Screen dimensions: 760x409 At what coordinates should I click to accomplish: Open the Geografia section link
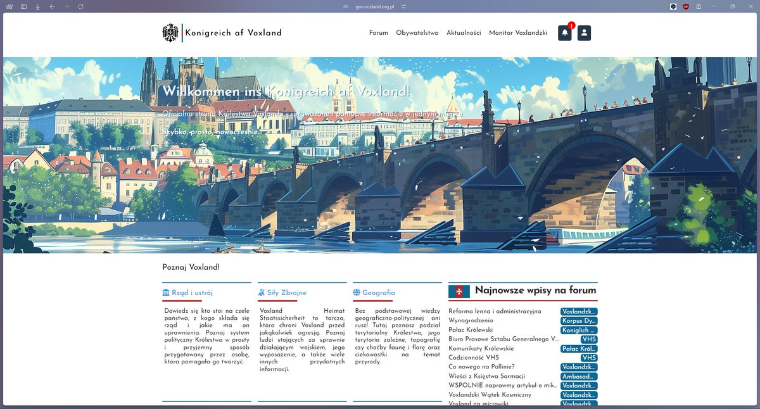pyautogui.click(x=379, y=293)
